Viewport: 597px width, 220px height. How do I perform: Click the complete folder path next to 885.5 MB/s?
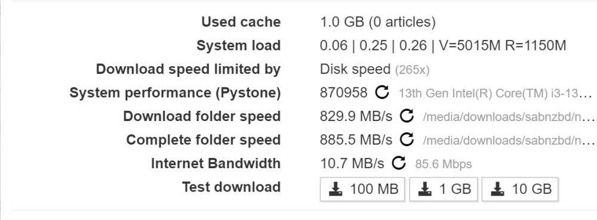509,141
